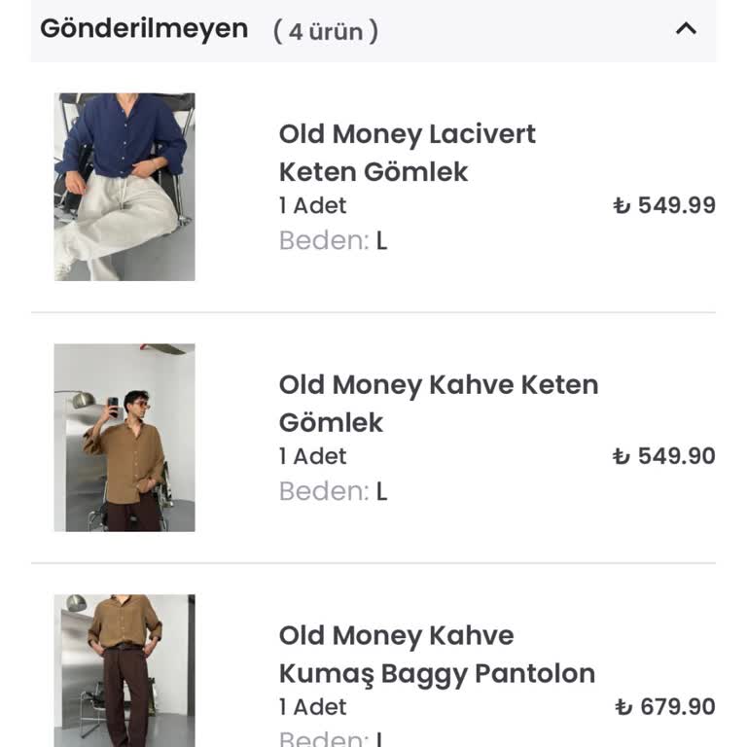Open the Old Money Kahve Kumaş Baggy Pantolon title
Image resolution: width=747 pixels, height=747 pixels.
tap(437, 654)
